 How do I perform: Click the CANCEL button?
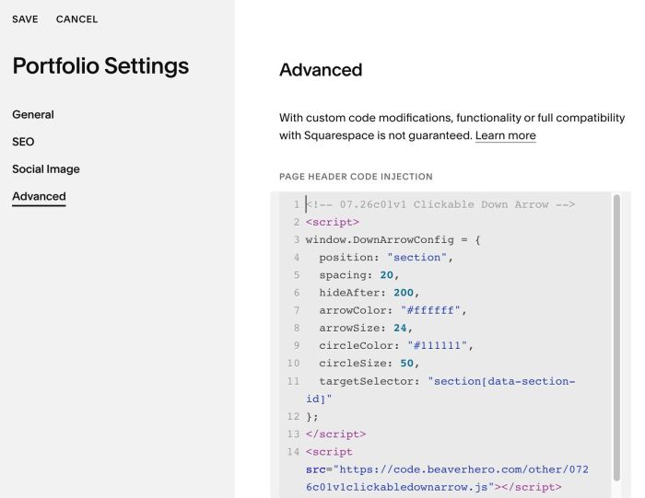(76, 19)
